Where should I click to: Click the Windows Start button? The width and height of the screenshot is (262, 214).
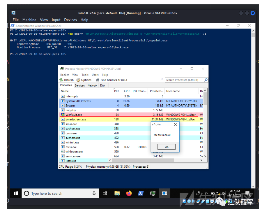pos(16,193)
